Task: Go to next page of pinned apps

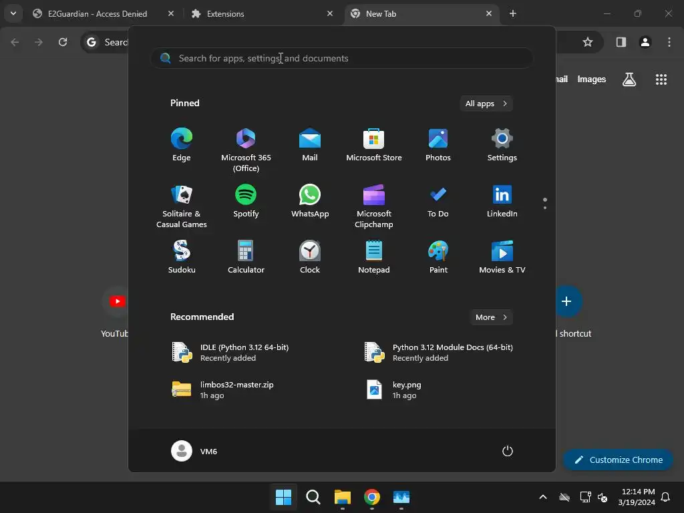Action: (x=545, y=207)
